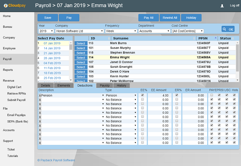The width and height of the screenshot is (241, 166).
Task: Click the search OK magnifier button
Action: (228, 29)
